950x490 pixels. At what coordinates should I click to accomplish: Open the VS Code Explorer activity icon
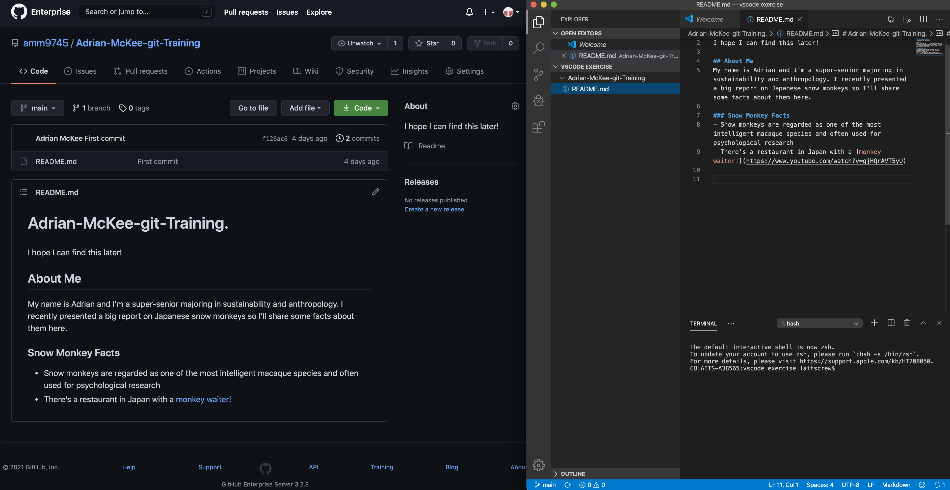[x=538, y=22]
